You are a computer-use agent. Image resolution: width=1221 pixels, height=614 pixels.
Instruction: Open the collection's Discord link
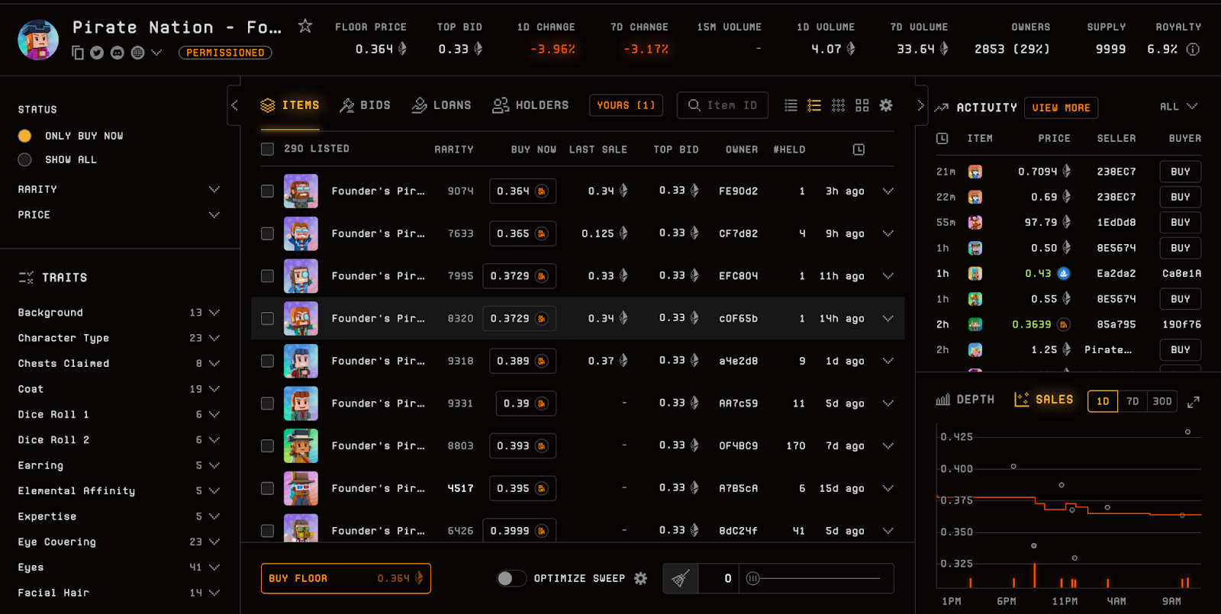pos(117,53)
